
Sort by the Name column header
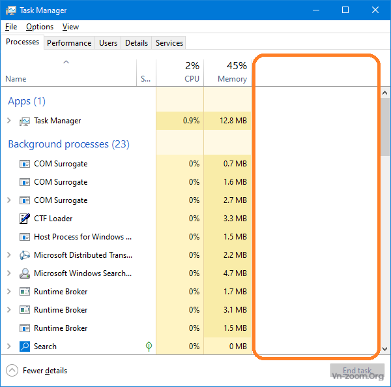point(68,73)
